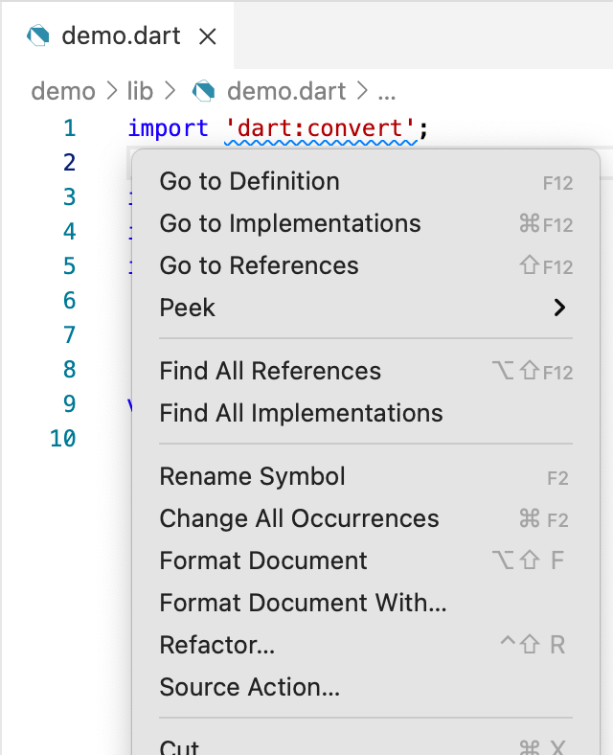This screenshot has height=755, width=613.
Task: Choose Format Document
Action: click(x=263, y=561)
